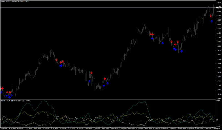Image resolution: width=222 pixels, height=130 pixels.
Task: Select the blue up arrow above 4 Sep label
Action: [x=162, y=43]
